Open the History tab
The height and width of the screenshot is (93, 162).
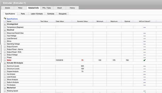[x=72, y=8]
